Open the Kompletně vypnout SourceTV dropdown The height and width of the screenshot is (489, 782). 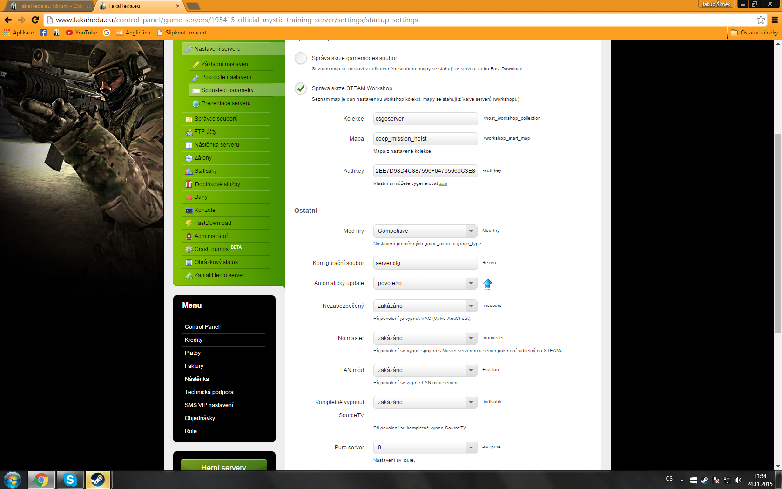(x=425, y=402)
